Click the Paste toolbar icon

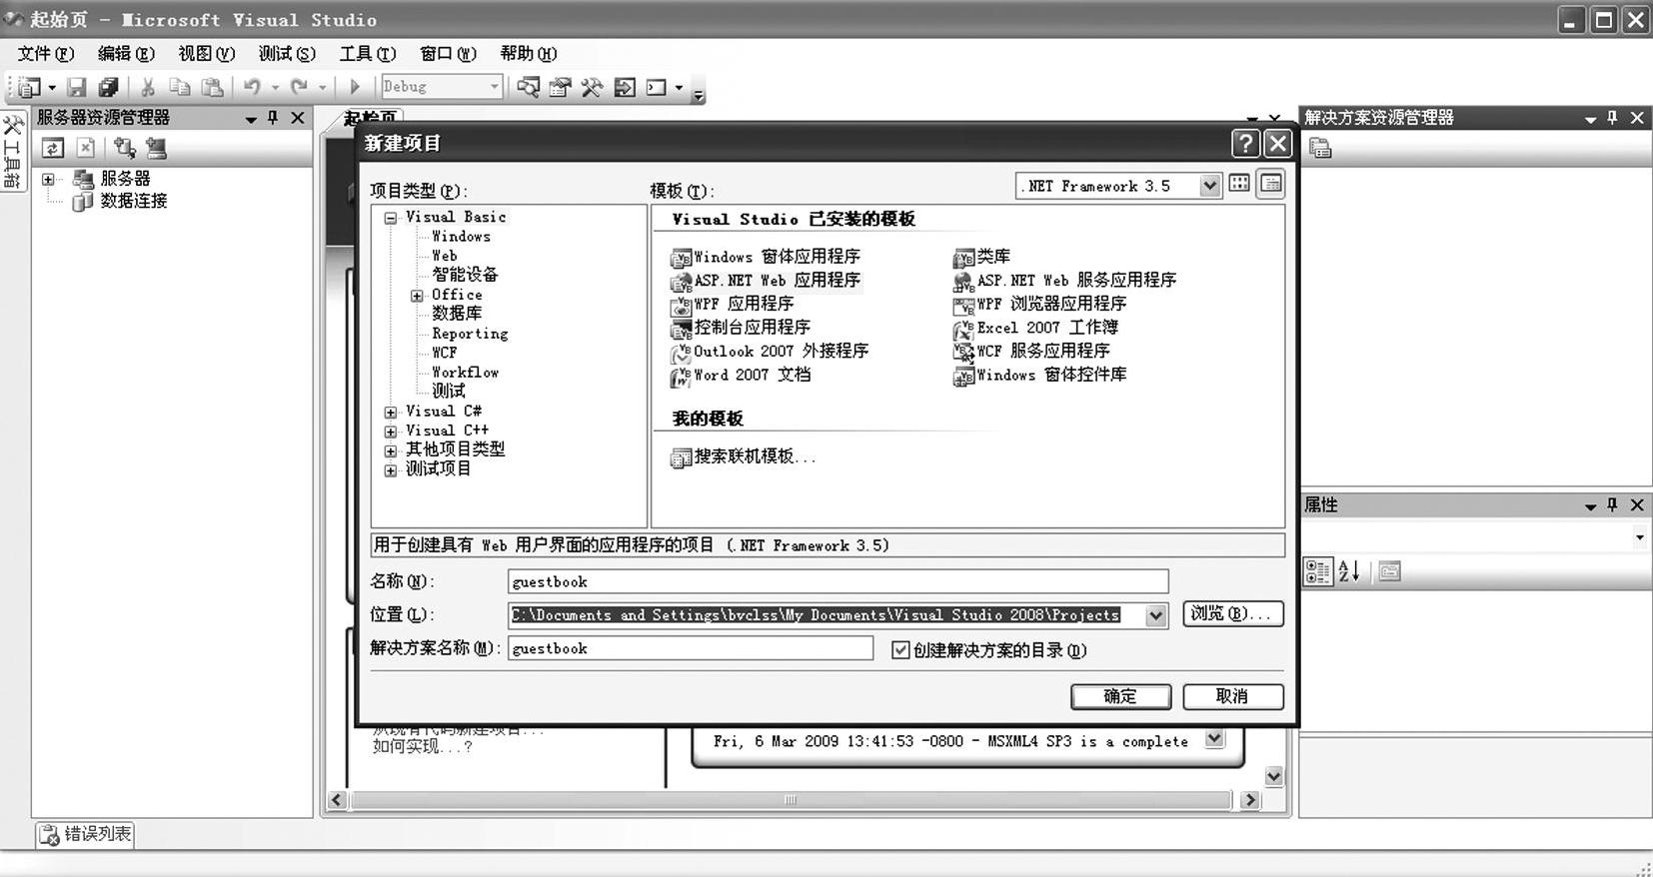212,87
